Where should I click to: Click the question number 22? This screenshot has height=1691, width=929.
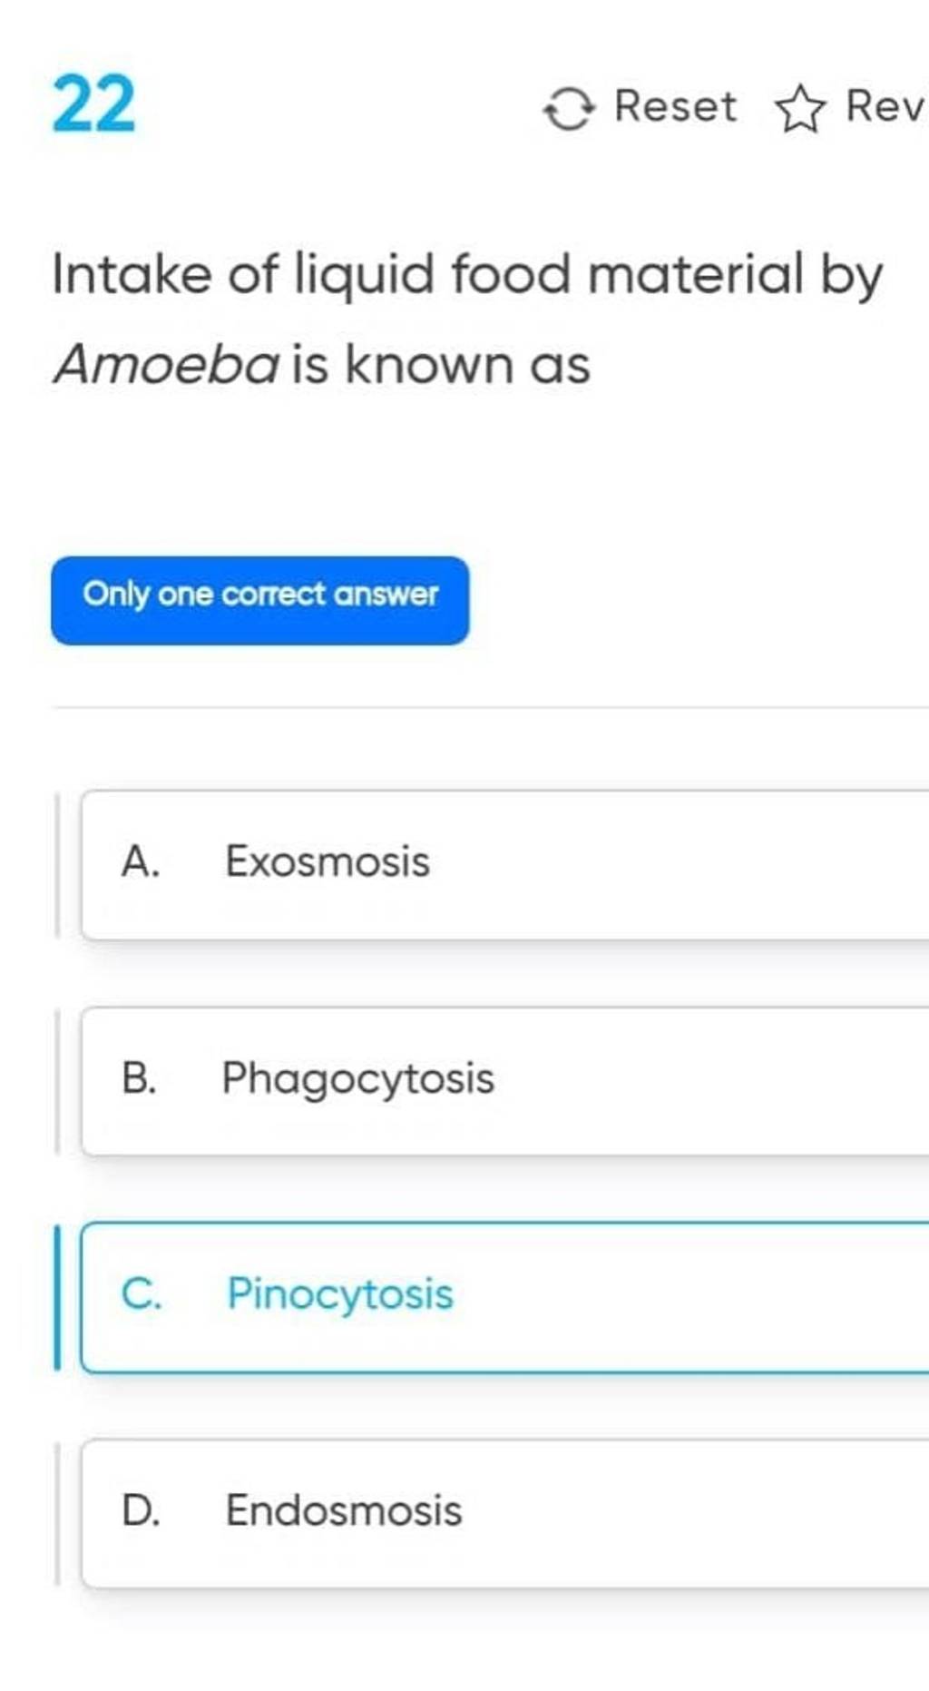(94, 105)
